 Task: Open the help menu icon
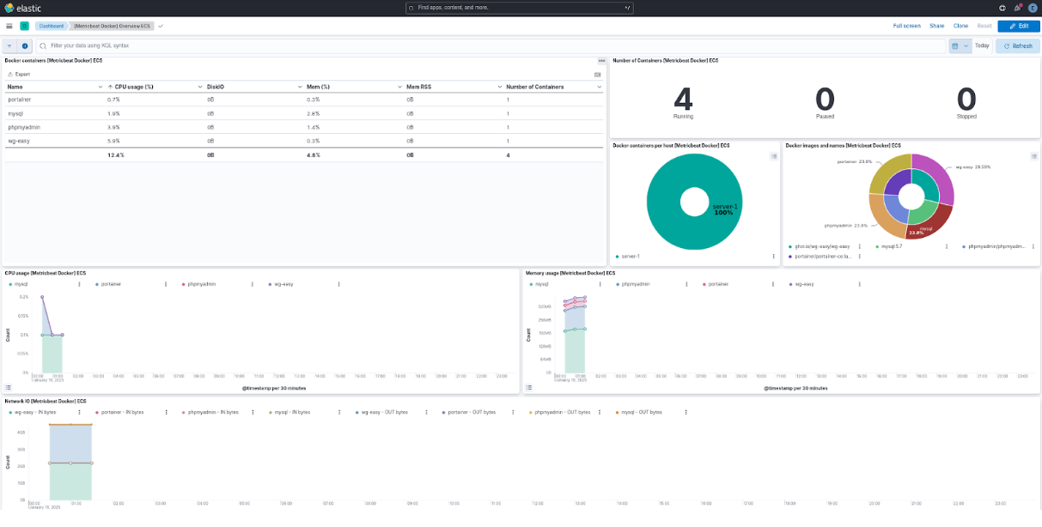coord(1002,8)
